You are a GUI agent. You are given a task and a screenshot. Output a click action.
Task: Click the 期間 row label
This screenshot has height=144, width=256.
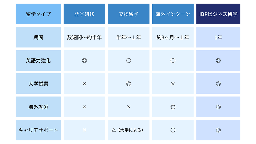click(38, 37)
